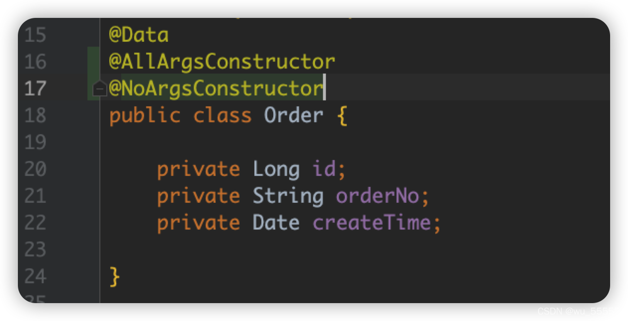628x321 pixels.
Task: Place cursor on the @Data annotation
Action: 139,35
